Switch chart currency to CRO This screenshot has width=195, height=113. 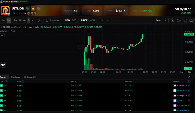click(x=74, y=20)
